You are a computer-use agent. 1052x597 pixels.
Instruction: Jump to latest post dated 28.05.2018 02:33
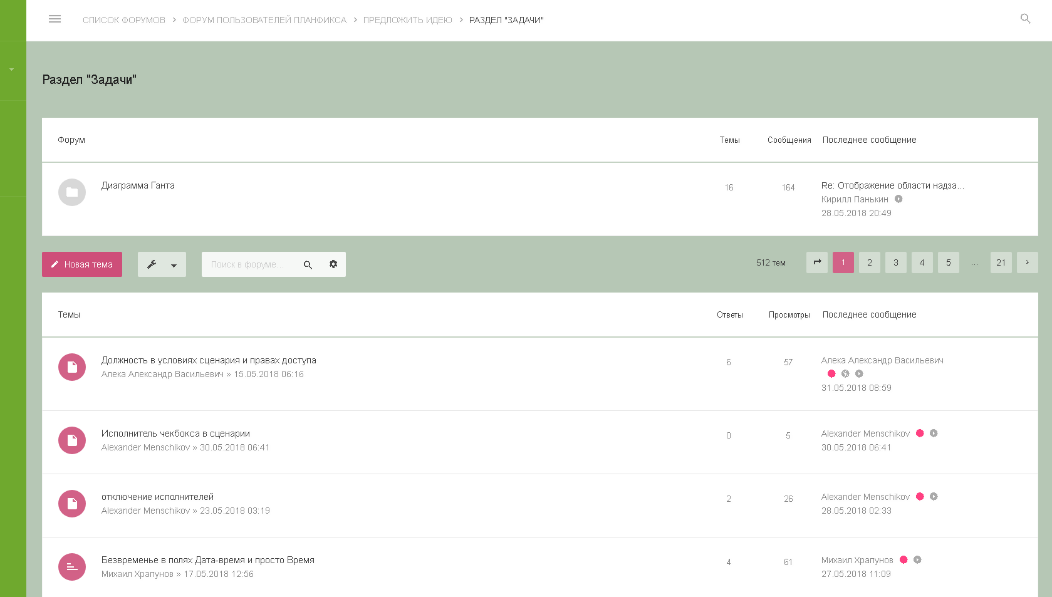click(x=934, y=496)
